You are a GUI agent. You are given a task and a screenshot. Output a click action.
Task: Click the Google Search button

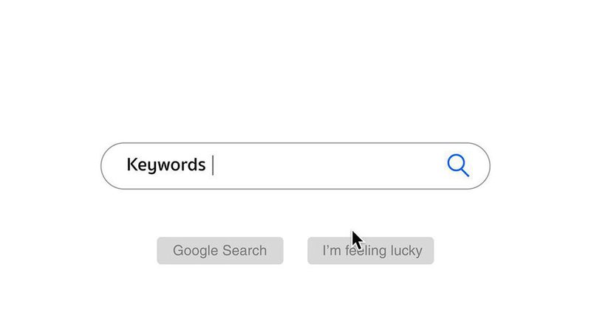click(x=219, y=251)
